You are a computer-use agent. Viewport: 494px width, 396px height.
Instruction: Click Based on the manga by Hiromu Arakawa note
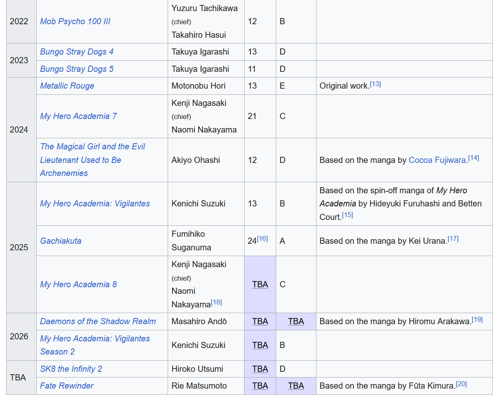(x=395, y=321)
